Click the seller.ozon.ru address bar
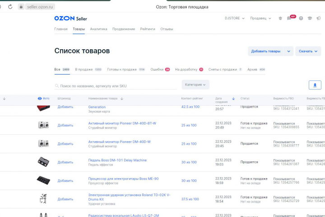Viewport: 325px width, 217px height. click(x=40, y=7)
